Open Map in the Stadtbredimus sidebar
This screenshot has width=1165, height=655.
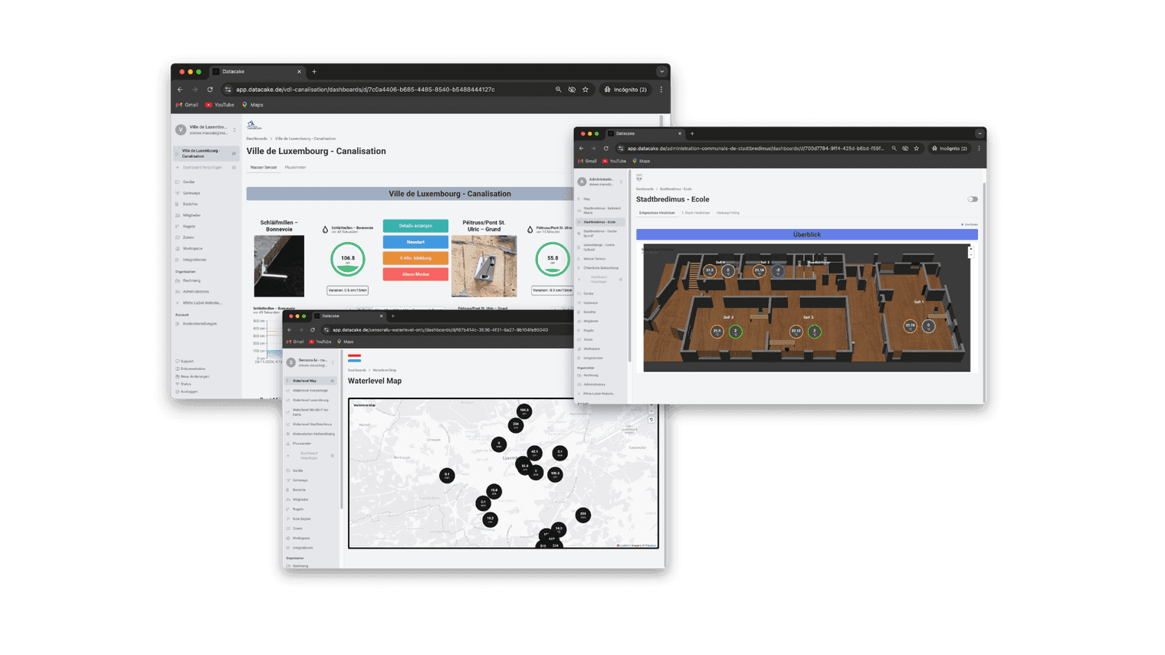(x=586, y=199)
